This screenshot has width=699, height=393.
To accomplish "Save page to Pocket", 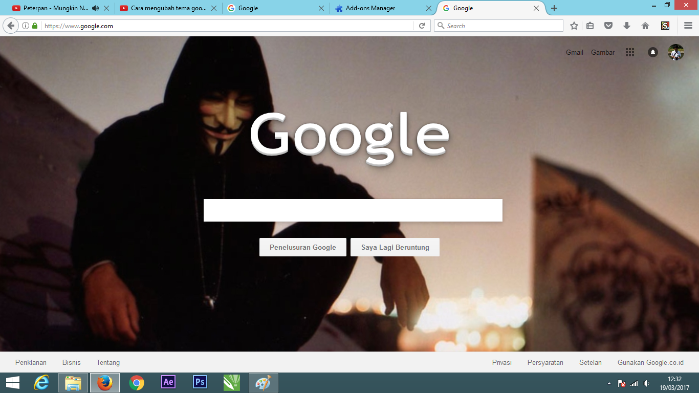I will 608,26.
